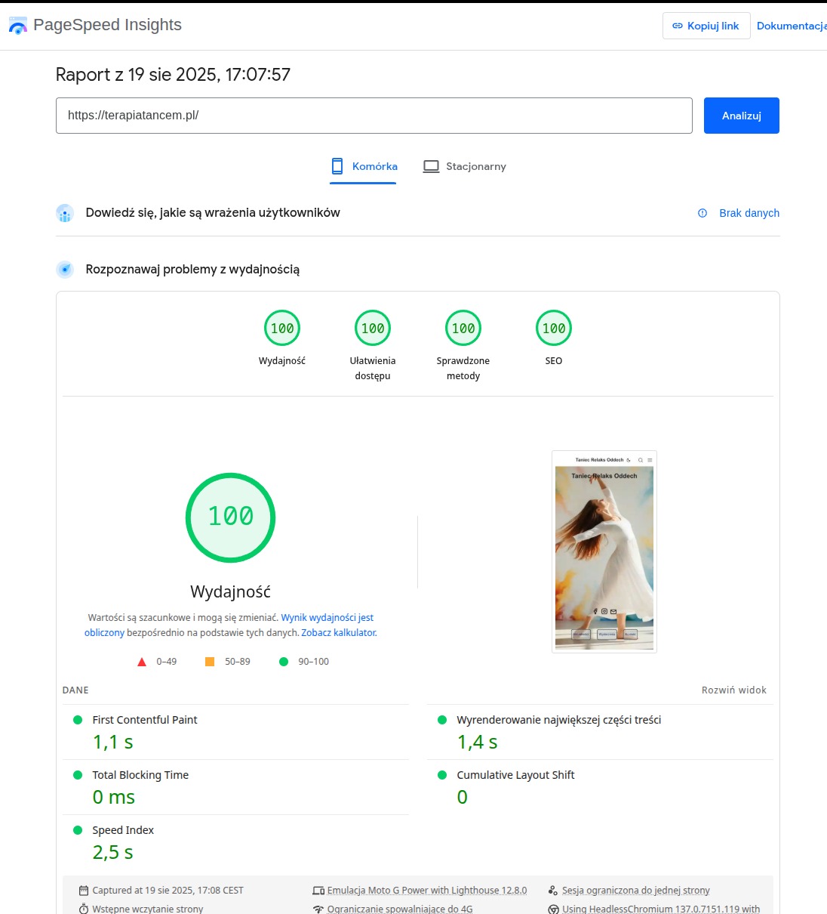Click the stopwatch icon near Wstępne wczytanie strony
The image size is (827, 914).
85,909
